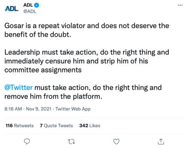View the 7 Quote Tweets list
This screenshot has height=149, width=188.
coord(56,125)
